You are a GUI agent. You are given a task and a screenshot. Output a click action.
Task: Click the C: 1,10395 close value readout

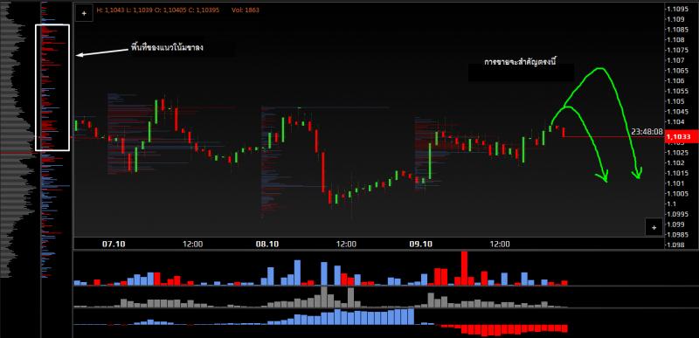point(204,10)
